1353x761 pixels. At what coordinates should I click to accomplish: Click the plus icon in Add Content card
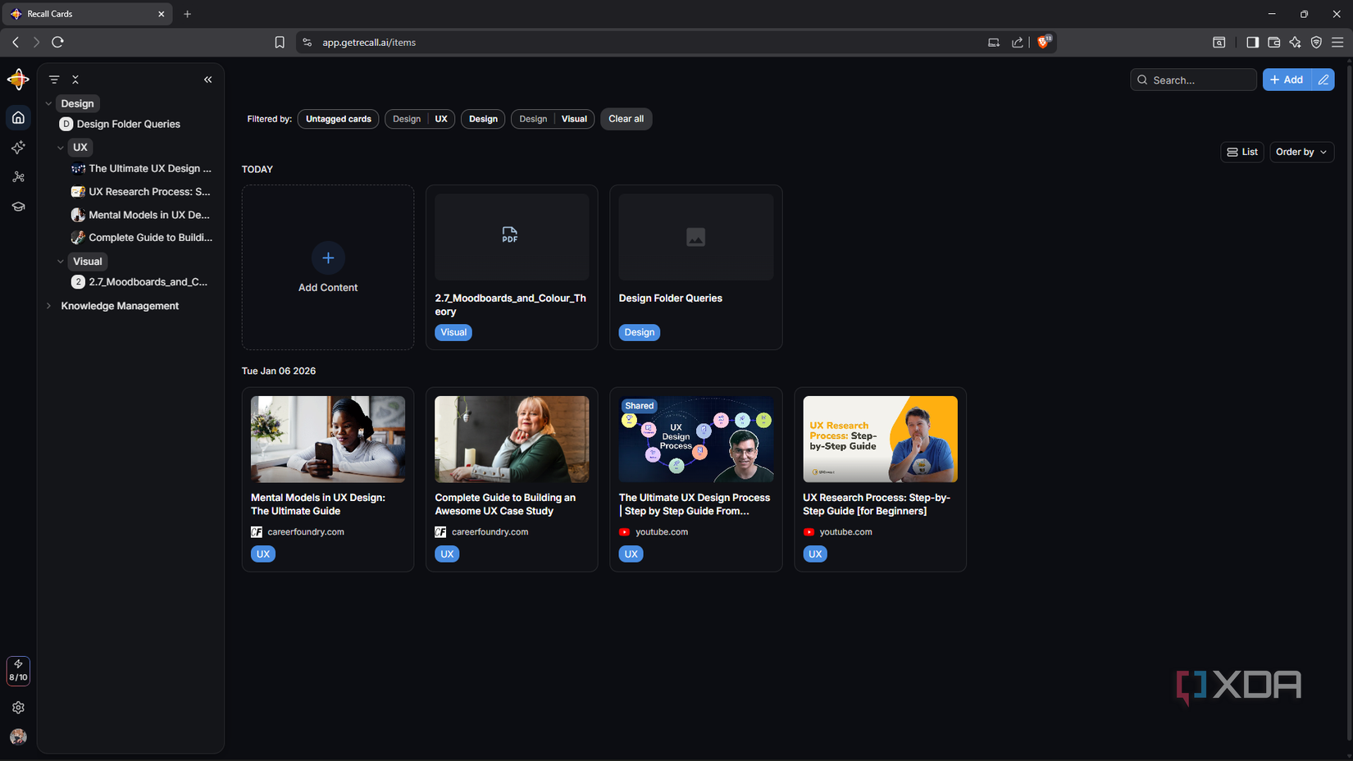click(328, 258)
